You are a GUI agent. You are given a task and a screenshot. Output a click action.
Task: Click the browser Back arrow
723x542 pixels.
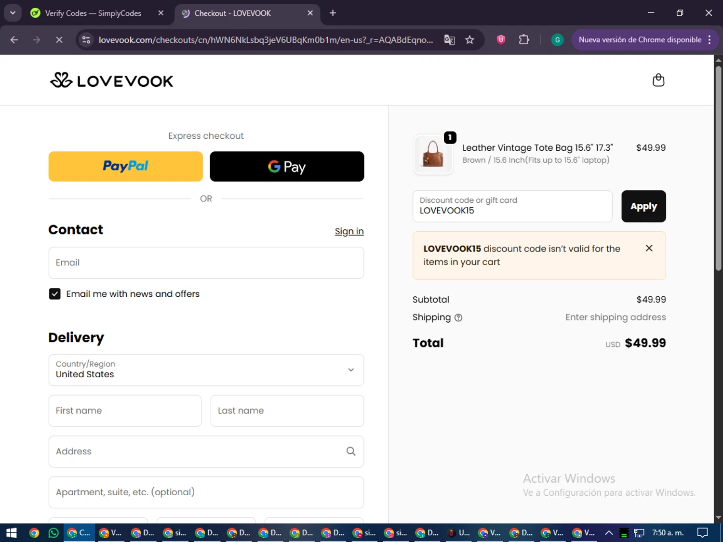[x=14, y=40]
